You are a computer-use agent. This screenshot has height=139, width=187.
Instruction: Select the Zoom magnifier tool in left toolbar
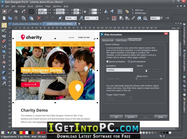pos(4,83)
